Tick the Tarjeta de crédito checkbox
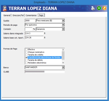Viewport: 109px width, 101px height. [26, 55]
